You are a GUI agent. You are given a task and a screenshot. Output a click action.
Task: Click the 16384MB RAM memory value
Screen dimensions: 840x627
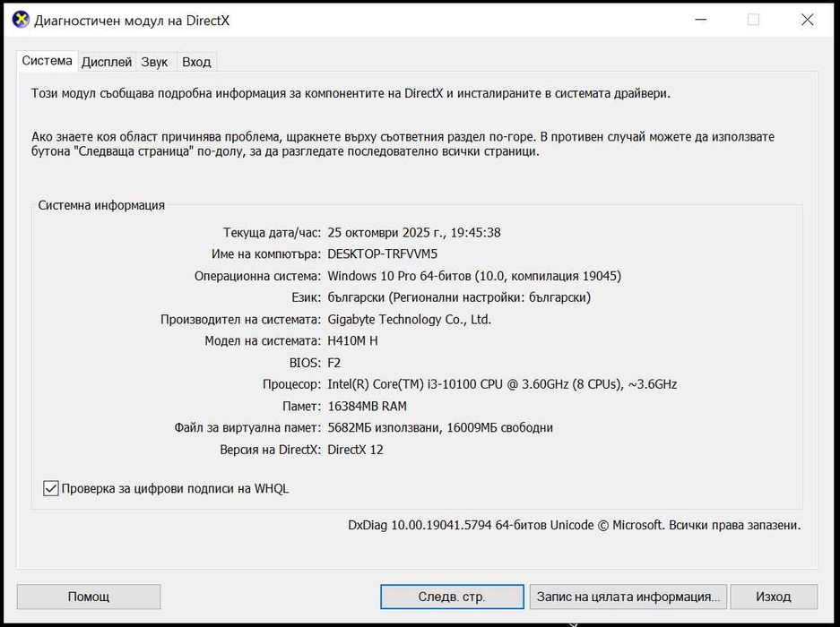coord(367,406)
